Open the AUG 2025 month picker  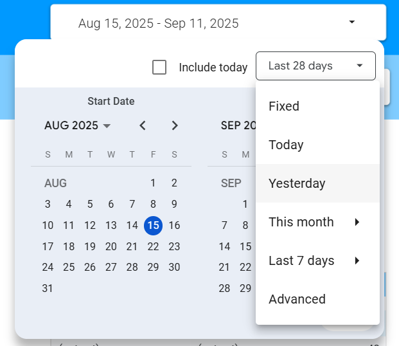pos(77,125)
